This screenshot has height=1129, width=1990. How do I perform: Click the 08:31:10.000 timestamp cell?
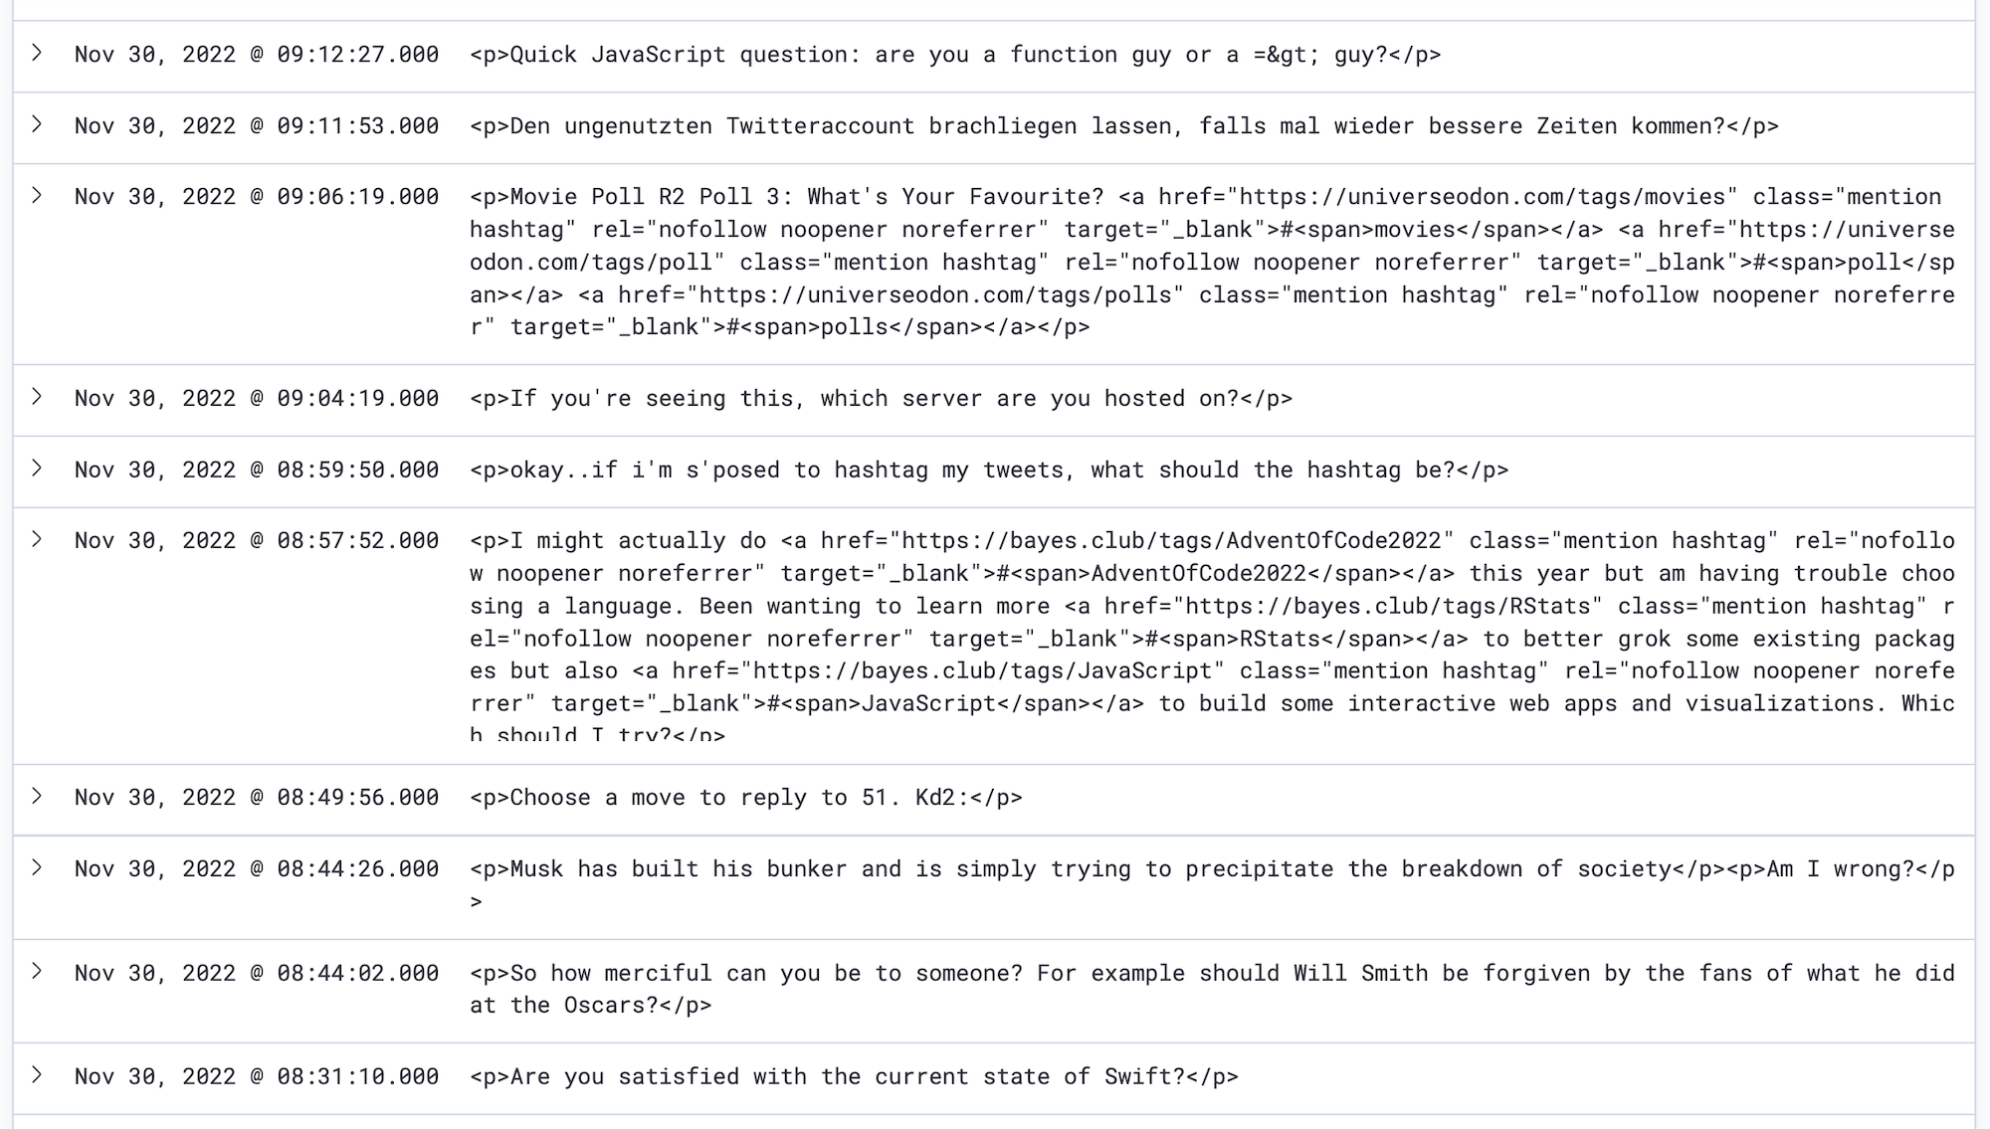(x=256, y=1077)
